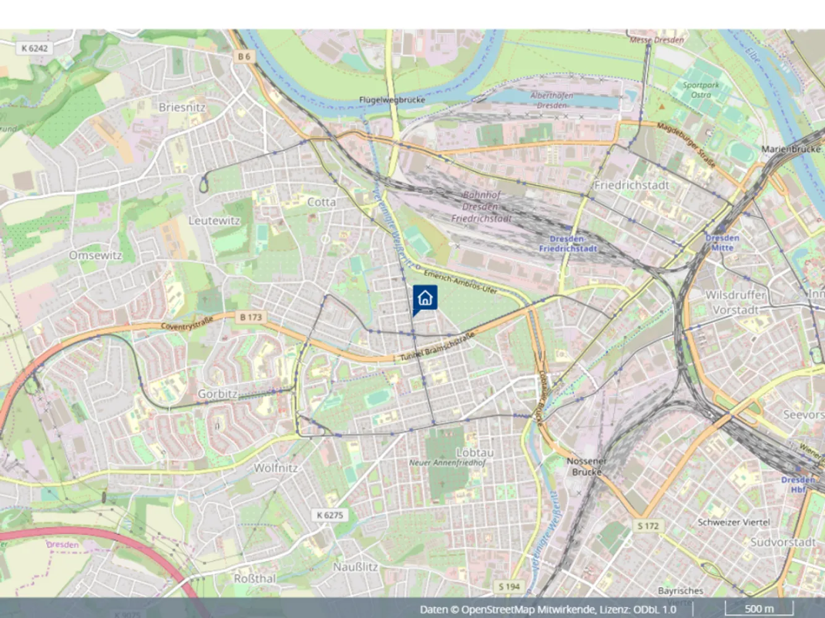This screenshot has width=825, height=618.
Task: Select the Dresden Mitte station label
Action: tap(722, 242)
